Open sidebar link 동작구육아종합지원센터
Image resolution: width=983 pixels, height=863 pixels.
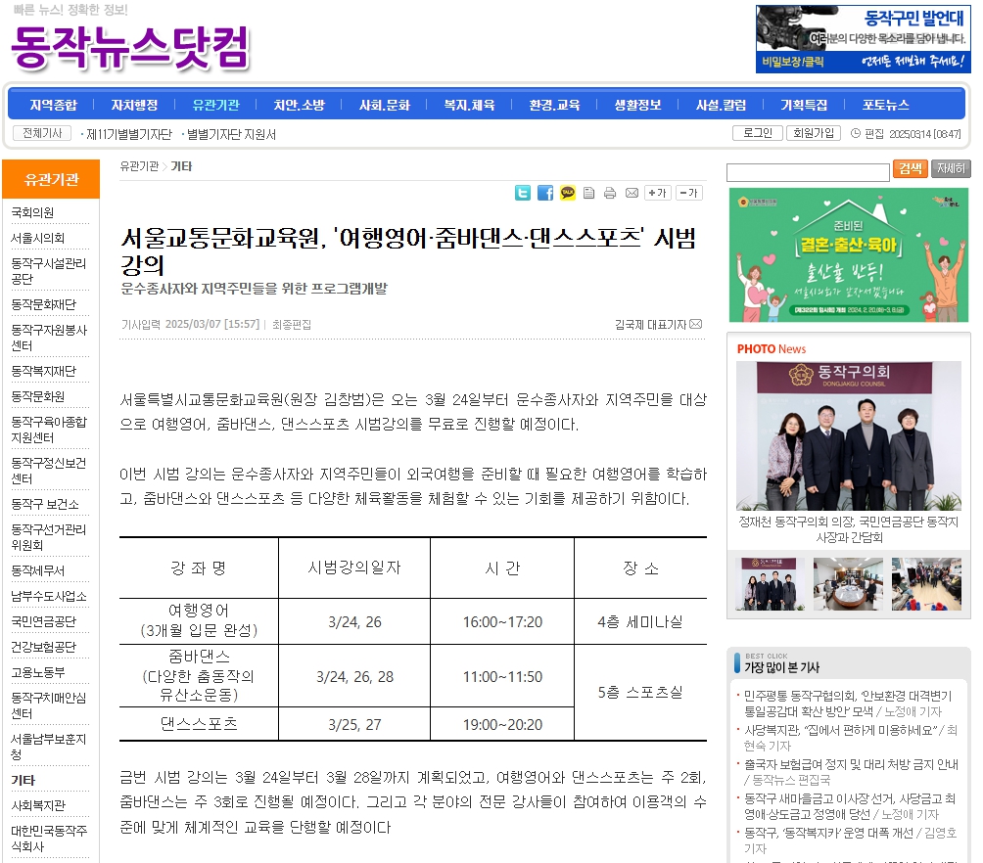pos(48,430)
